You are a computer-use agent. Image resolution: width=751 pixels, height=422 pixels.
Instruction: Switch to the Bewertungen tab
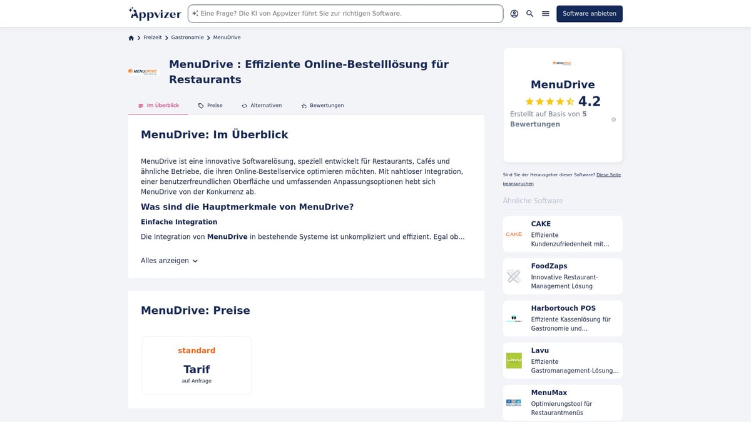coord(326,105)
